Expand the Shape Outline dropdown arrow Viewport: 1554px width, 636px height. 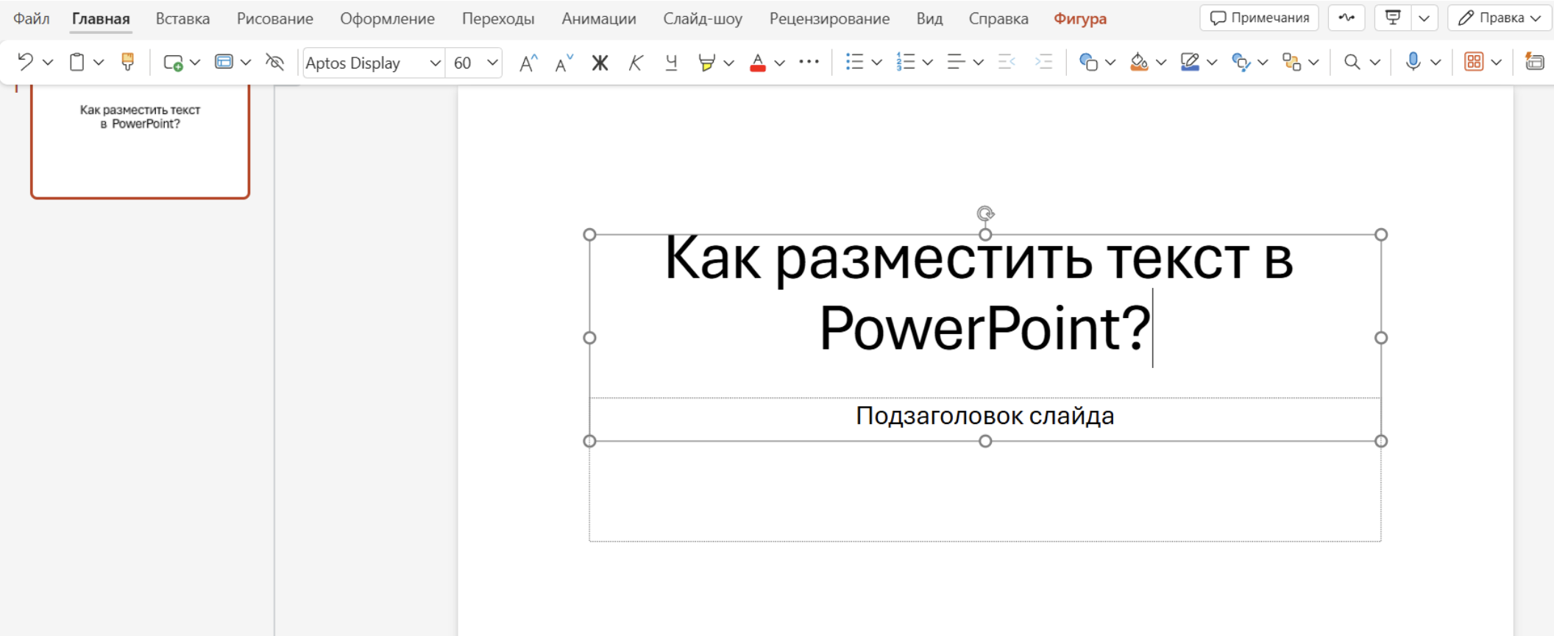1212,63
